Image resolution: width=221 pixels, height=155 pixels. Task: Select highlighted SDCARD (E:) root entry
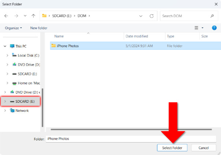[x=20, y=101]
